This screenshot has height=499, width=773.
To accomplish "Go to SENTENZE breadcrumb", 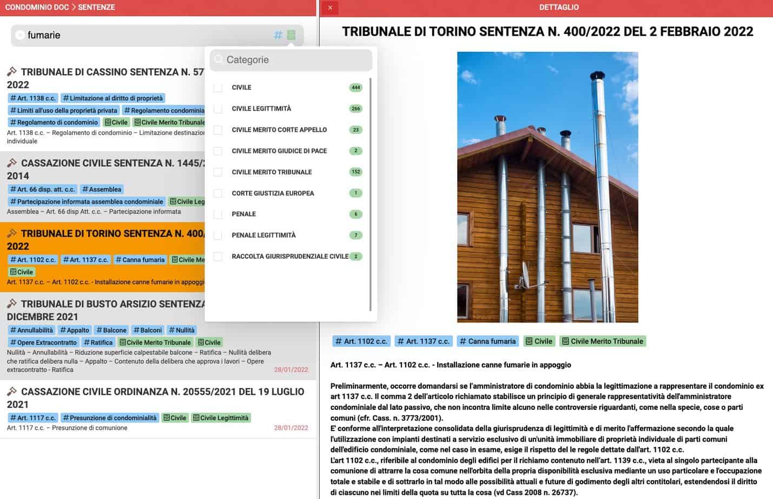I will pyautogui.click(x=96, y=8).
